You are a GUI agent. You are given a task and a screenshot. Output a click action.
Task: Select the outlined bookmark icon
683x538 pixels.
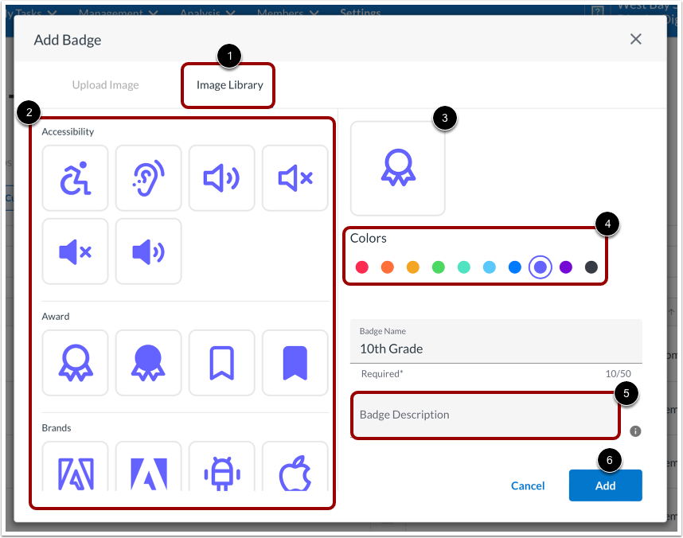pos(222,363)
